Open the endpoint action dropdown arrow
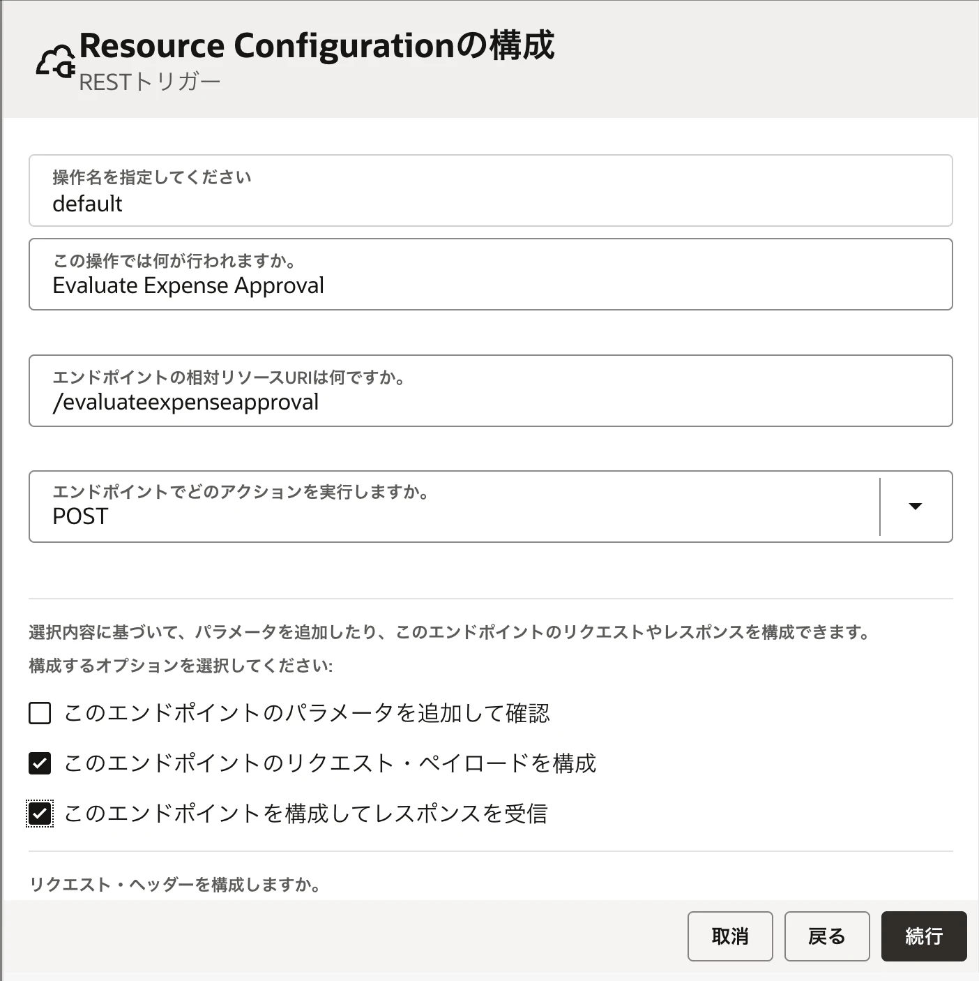Viewport: 979px width, 981px height. click(916, 507)
